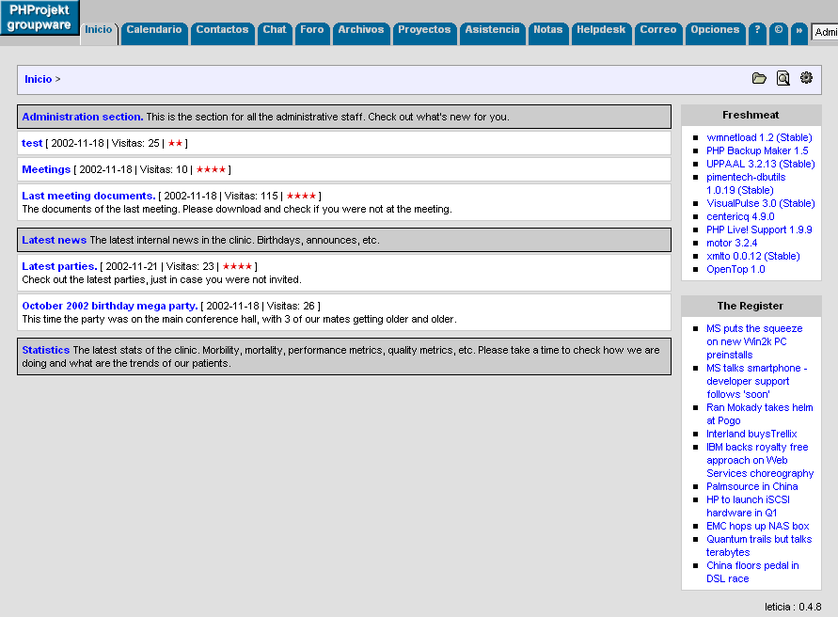Screen dimensions: 838x617
Task: Open wmnetload 1.2 (Stable) link
Action: [x=759, y=137]
